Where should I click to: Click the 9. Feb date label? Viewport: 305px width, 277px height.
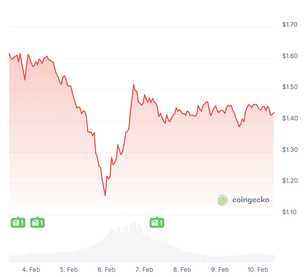click(220, 269)
